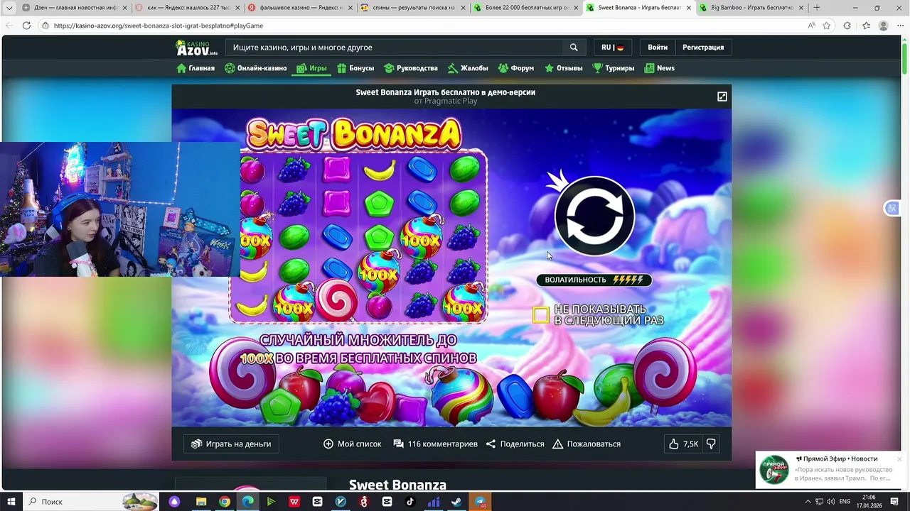Open the tab actions menu dropdown
Screen dimensions: 910x511
click(x=9, y=8)
